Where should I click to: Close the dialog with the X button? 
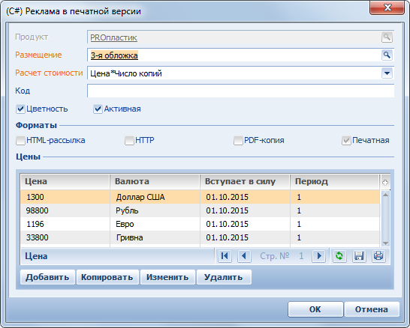pos(387,7)
